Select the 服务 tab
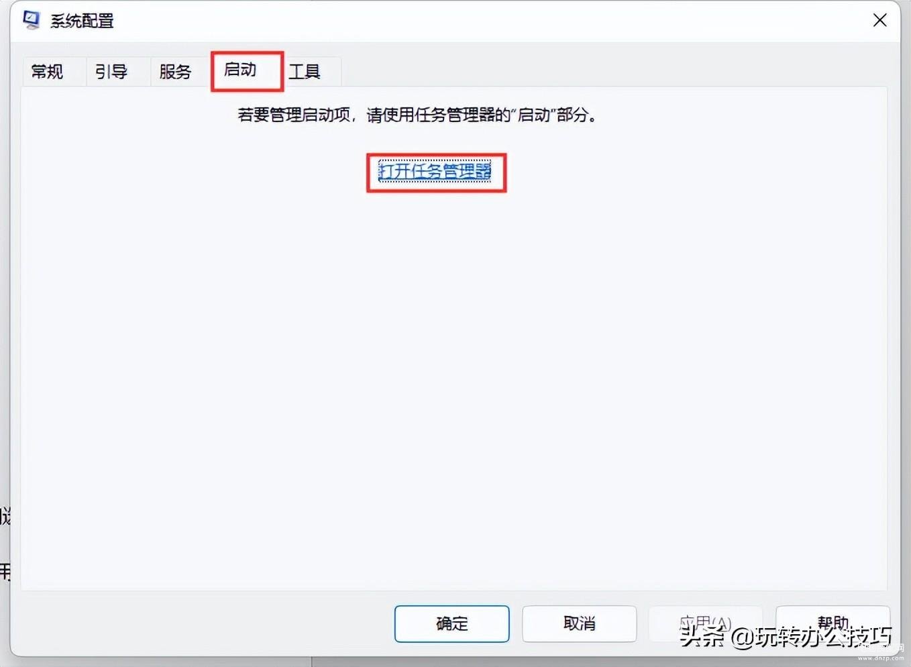The width and height of the screenshot is (911, 667). (x=176, y=71)
